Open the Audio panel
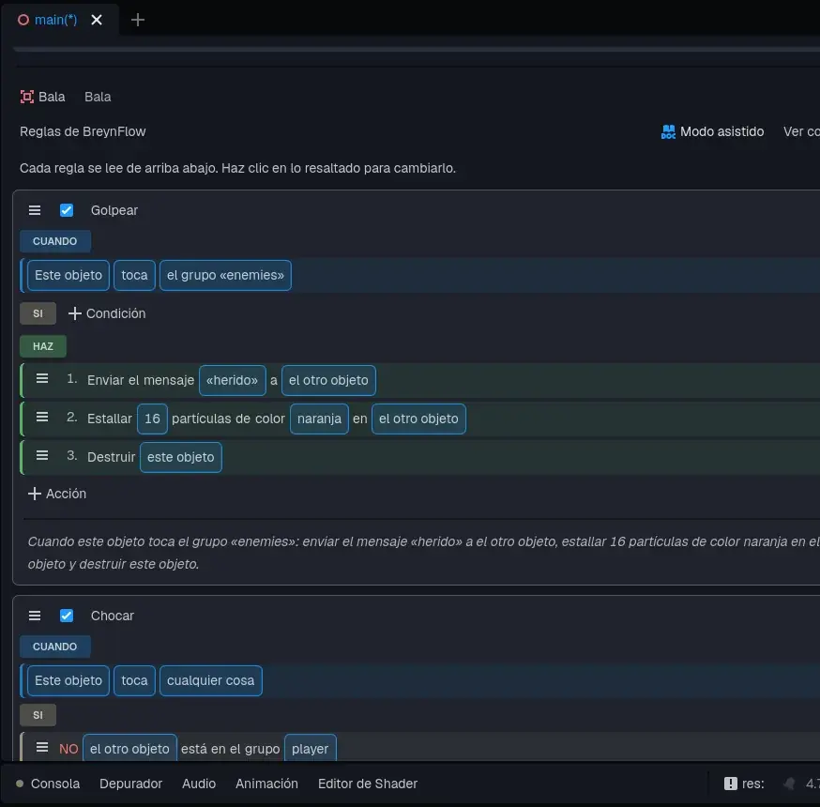 (x=199, y=784)
